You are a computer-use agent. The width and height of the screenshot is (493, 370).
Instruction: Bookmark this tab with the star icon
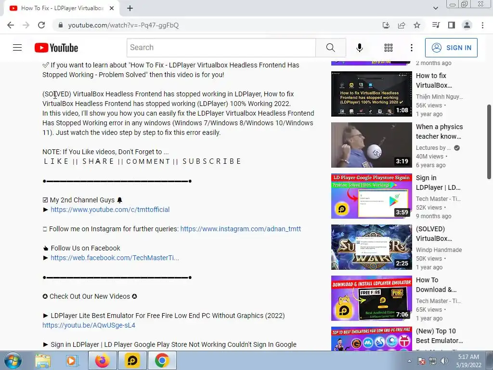[x=417, y=25]
